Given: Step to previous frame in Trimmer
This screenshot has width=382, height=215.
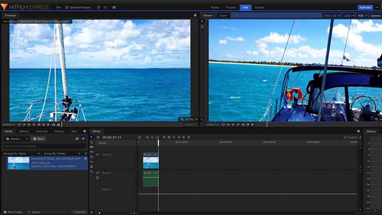Looking at the screenshot, I should click(x=39, y=125).
